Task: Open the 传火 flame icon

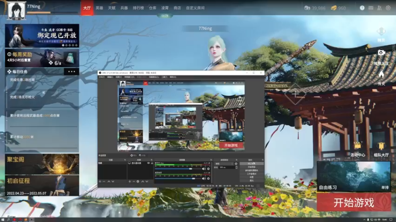Action: pos(381,74)
